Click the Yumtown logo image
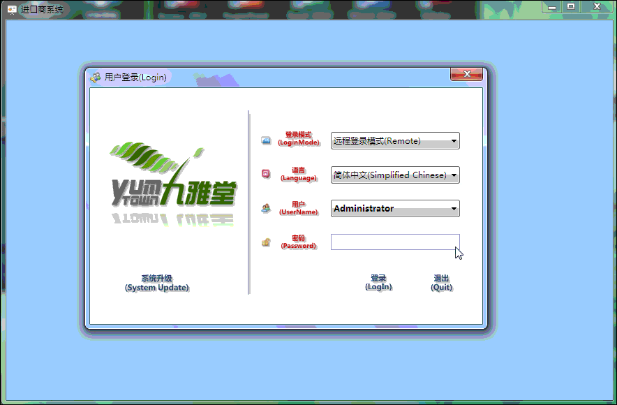 [x=173, y=183]
